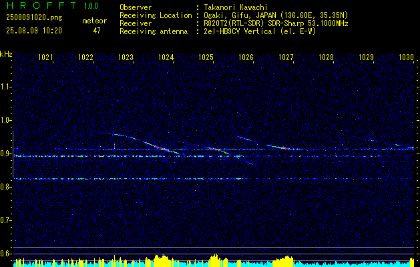Screen dimensions: 420x267
Task: Click the kHz axis unit label
Action: click(6, 54)
